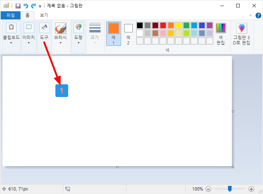Viewport: 263px width, 194px height.
Task: Pick the blue-gray color swatch
Action: [x=202, y=33]
